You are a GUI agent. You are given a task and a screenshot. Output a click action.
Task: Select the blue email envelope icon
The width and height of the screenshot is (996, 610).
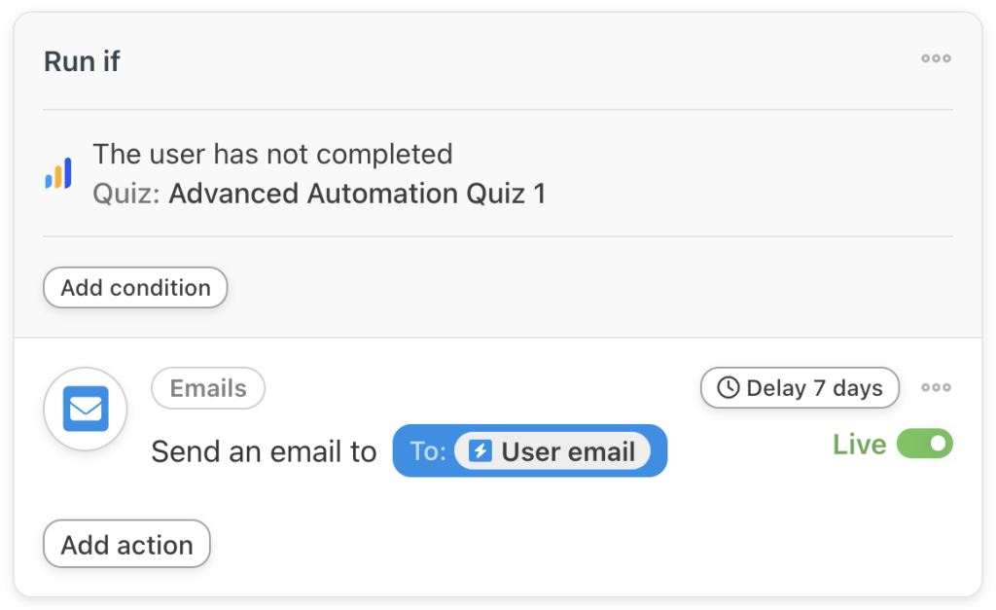pyautogui.click(x=85, y=409)
